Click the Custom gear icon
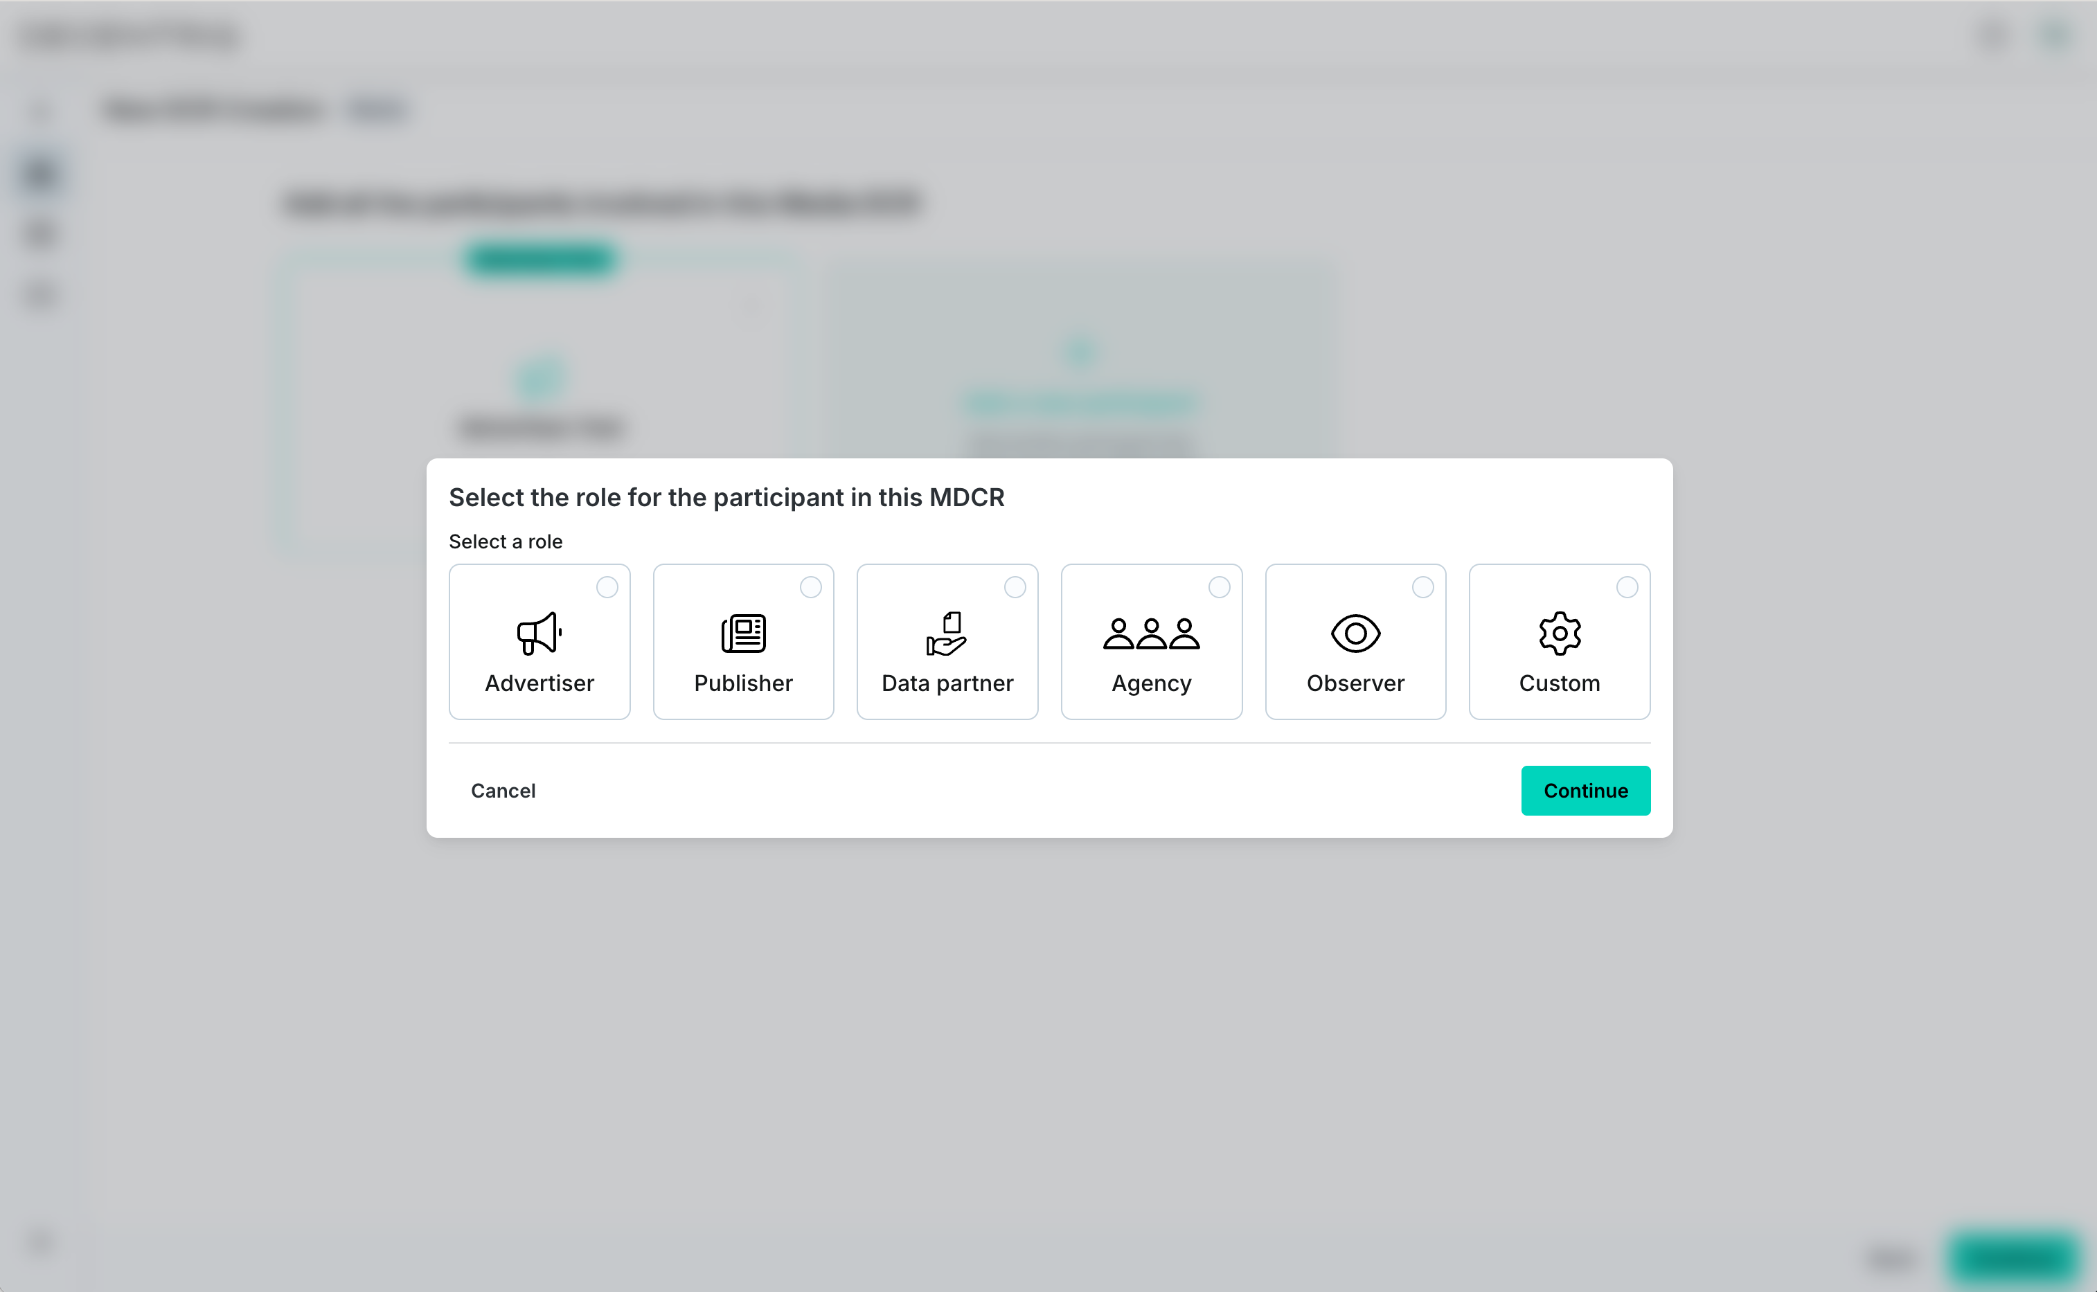The image size is (2097, 1292). coord(1560,633)
